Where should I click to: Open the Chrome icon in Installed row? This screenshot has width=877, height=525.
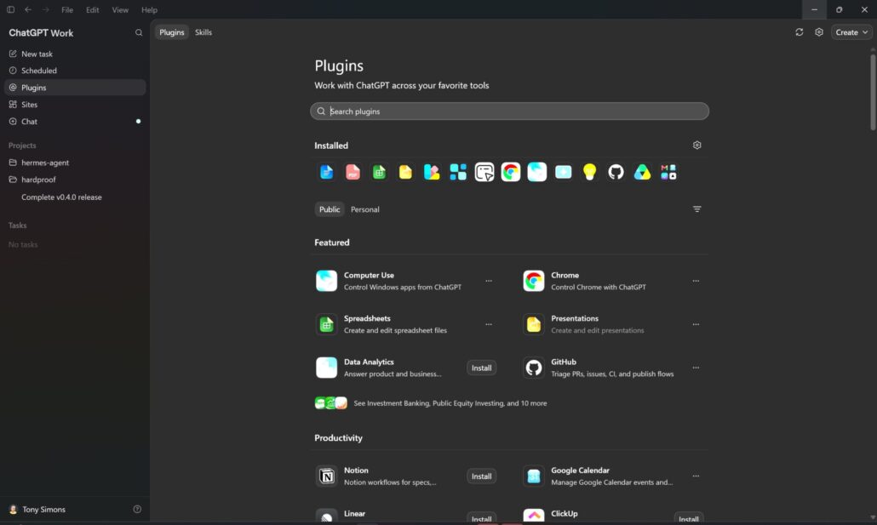tap(511, 172)
